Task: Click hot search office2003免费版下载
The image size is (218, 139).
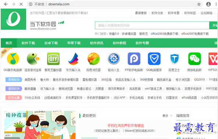Action: [164, 34]
